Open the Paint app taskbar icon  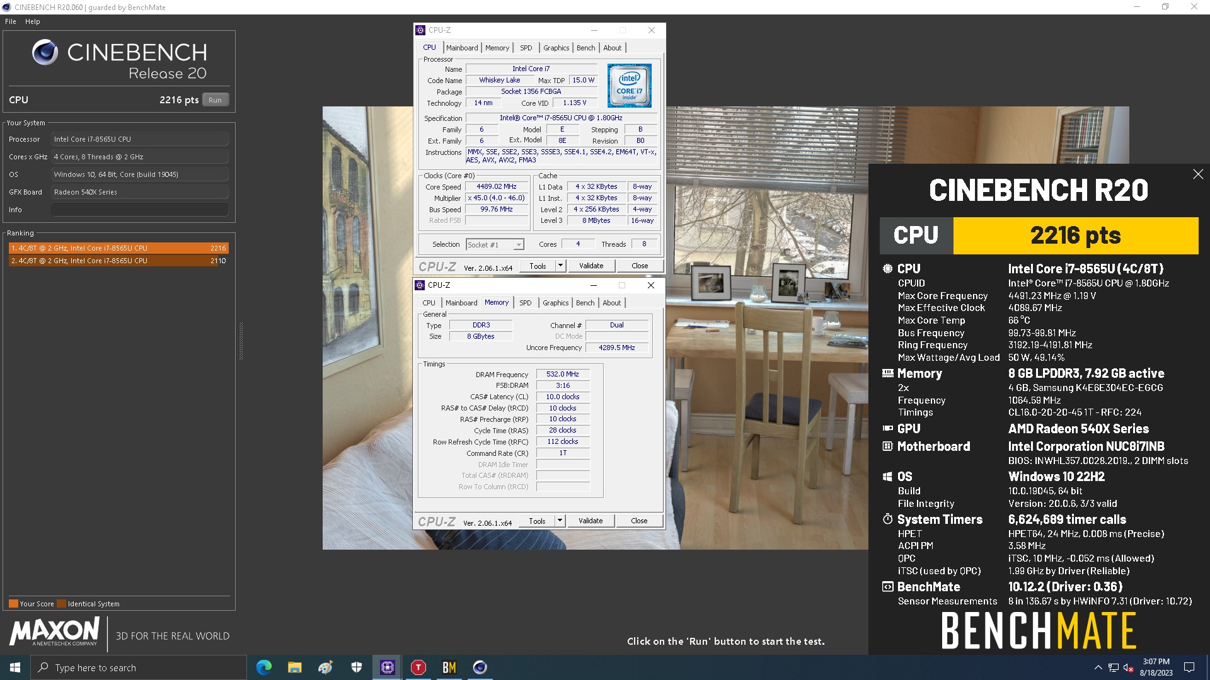[325, 667]
